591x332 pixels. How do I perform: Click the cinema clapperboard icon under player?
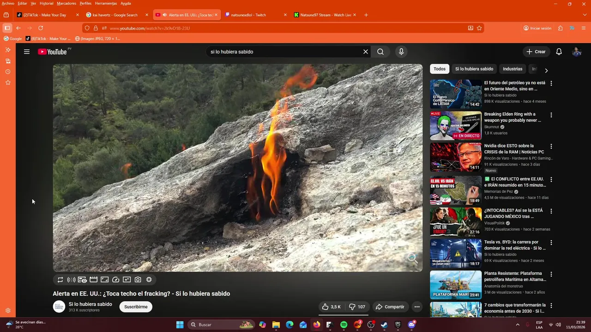(x=94, y=279)
